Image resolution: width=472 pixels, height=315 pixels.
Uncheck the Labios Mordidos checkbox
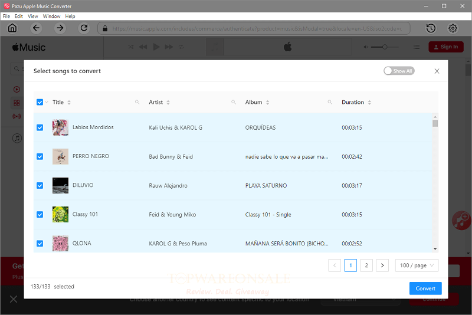(40, 127)
